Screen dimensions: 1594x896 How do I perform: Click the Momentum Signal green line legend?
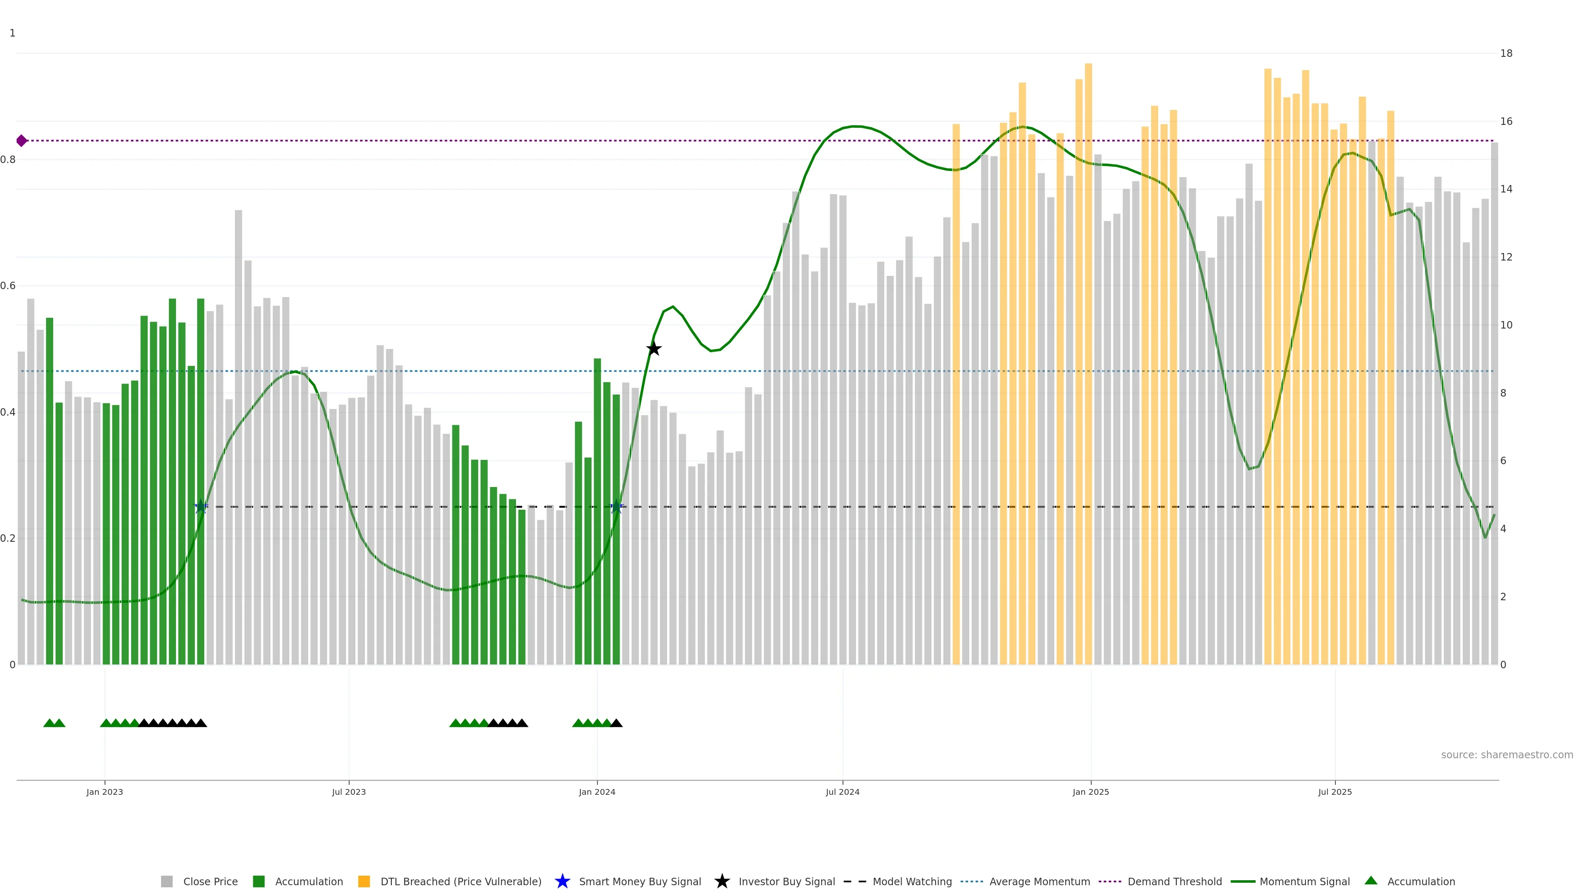coord(1242,881)
